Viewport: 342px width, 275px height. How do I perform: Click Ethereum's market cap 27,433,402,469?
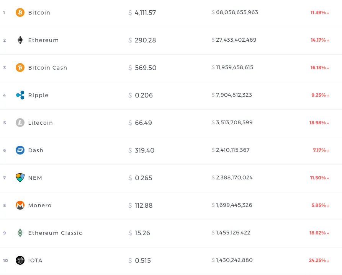click(x=236, y=40)
